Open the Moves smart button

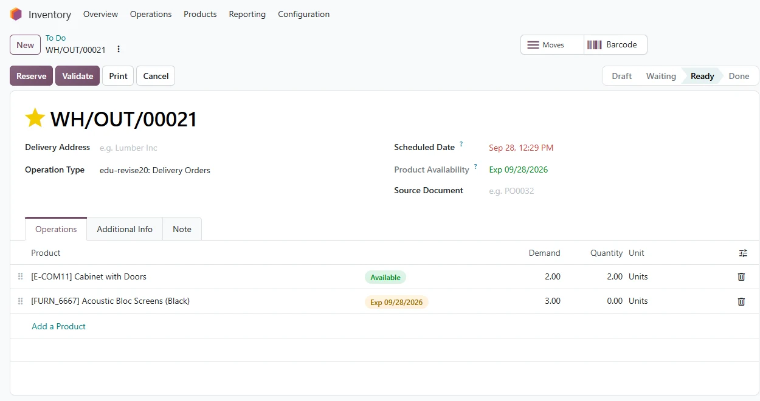tap(552, 45)
